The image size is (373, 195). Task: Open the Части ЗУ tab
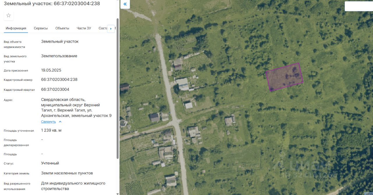[84, 28]
